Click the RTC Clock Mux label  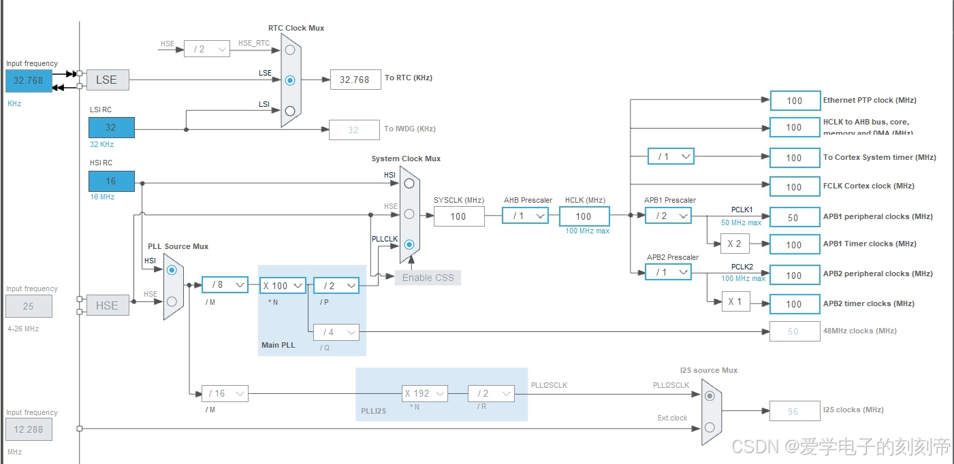(x=296, y=28)
